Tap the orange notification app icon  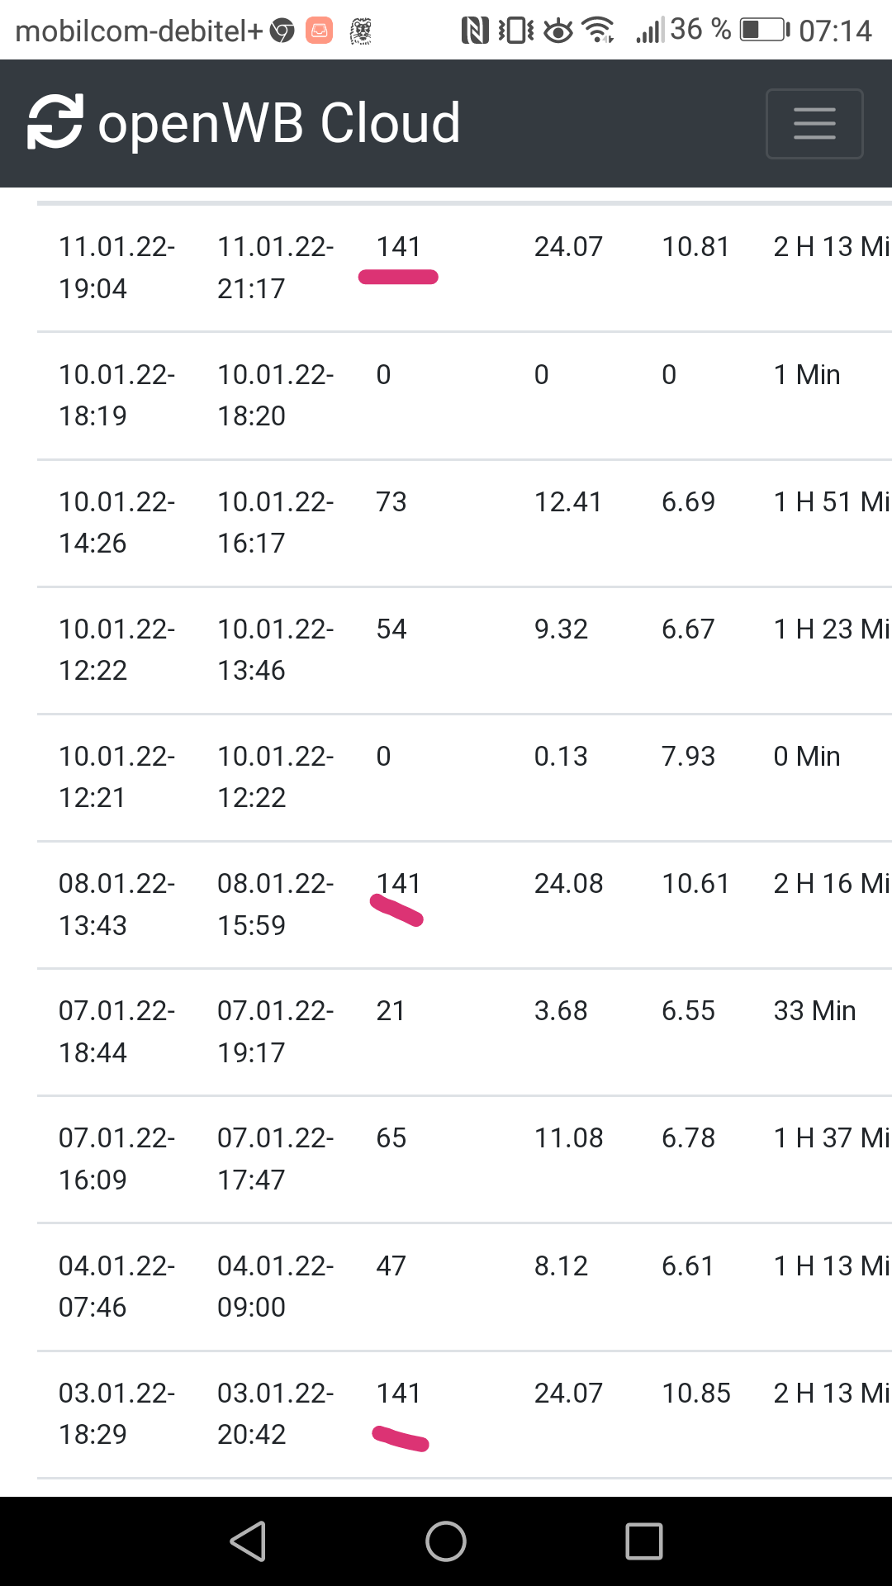(319, 31)
